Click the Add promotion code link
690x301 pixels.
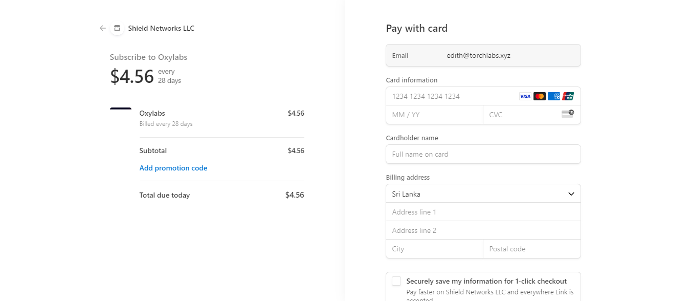pyautogui.click(x=173, y=168)
